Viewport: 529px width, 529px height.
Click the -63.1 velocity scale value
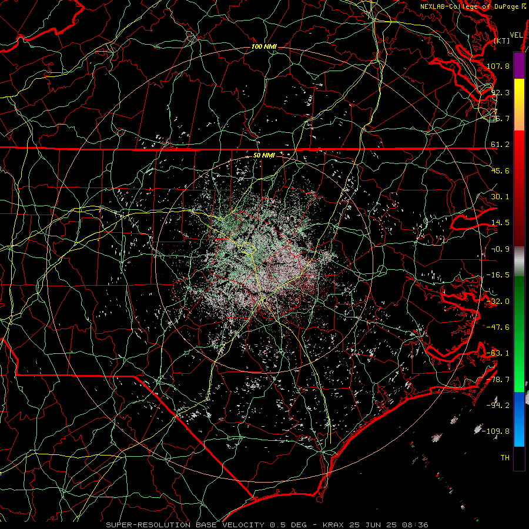(498, 353)
